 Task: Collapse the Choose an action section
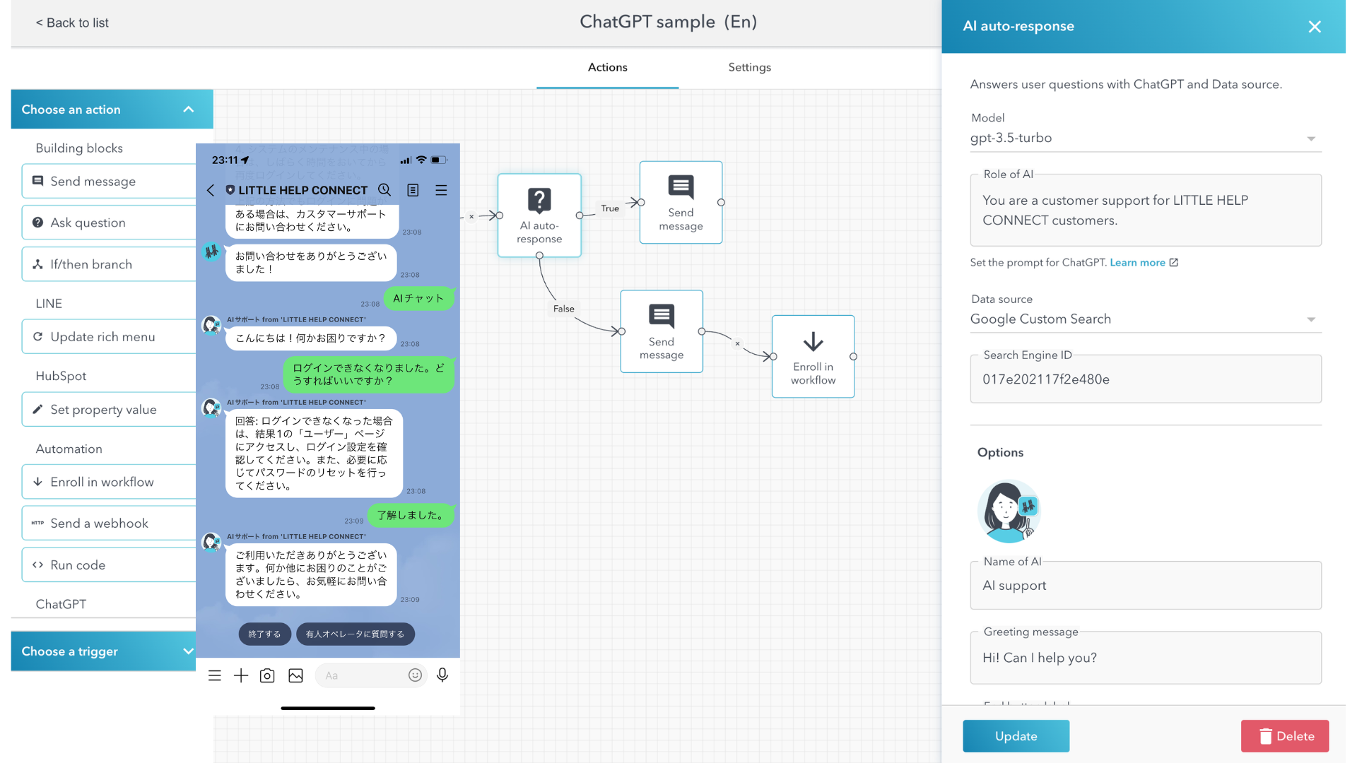point(112,110)
